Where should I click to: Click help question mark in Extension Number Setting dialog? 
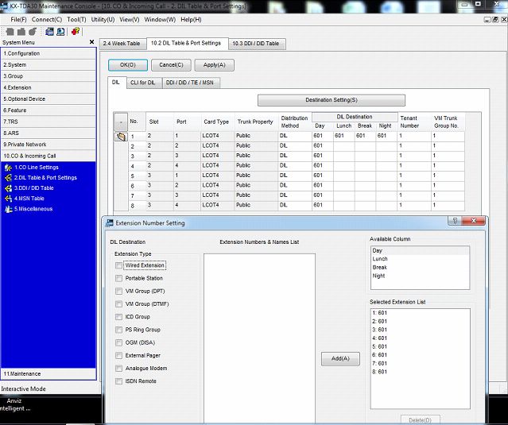coord(455,221)
